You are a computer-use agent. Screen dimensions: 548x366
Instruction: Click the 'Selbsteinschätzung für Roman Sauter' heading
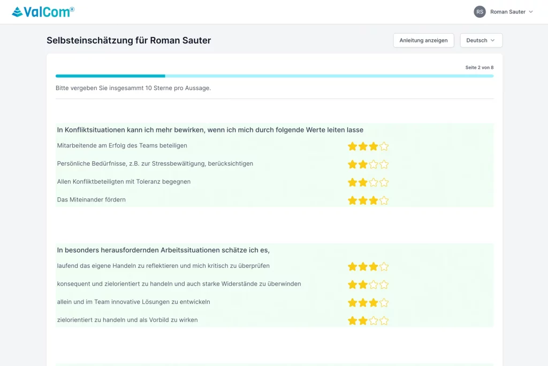[x=128, y=41]
